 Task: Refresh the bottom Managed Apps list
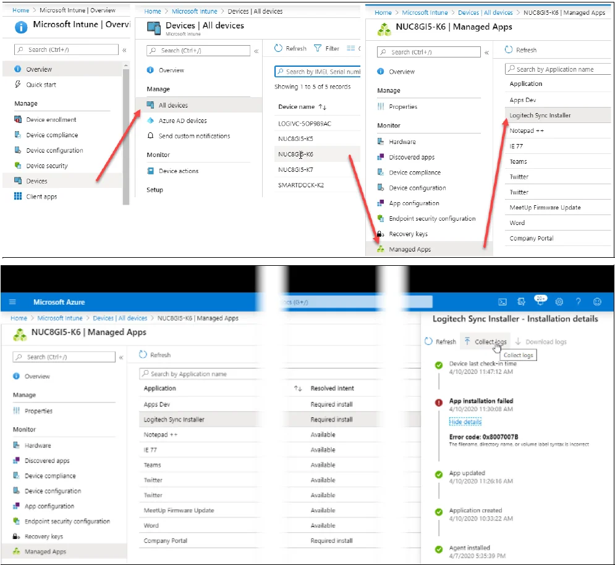pos(155,355)
